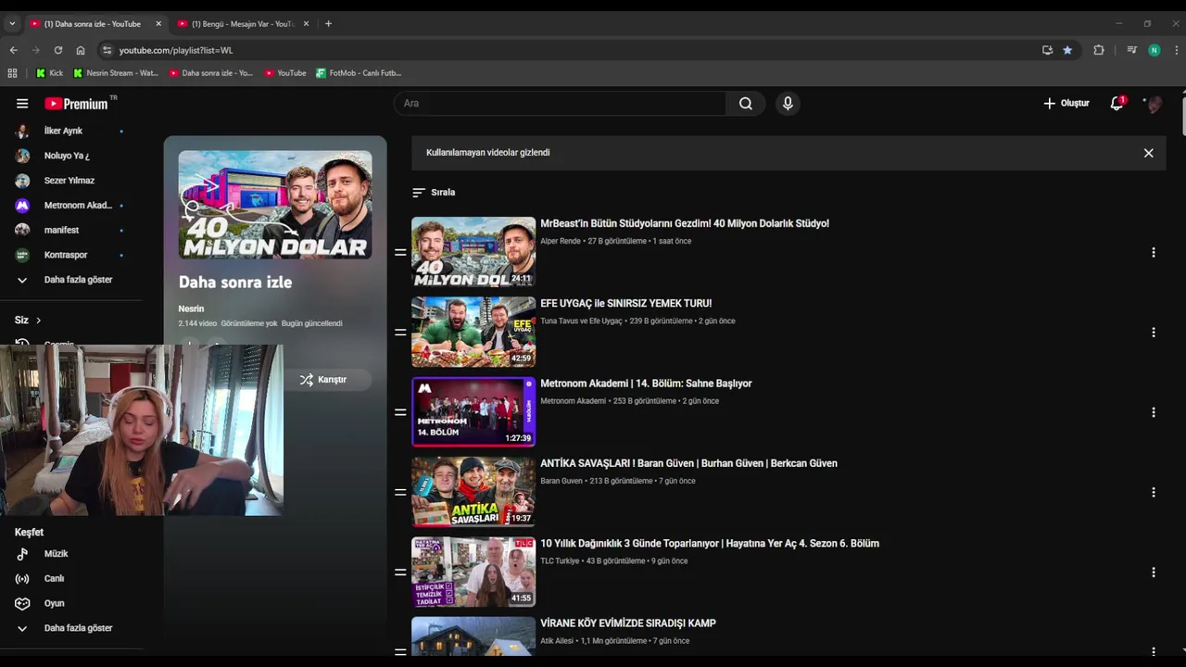Click the Ara search input field
Image resolution: width=1186 pixels, height=667 pixels.
(x=561, y=104)
